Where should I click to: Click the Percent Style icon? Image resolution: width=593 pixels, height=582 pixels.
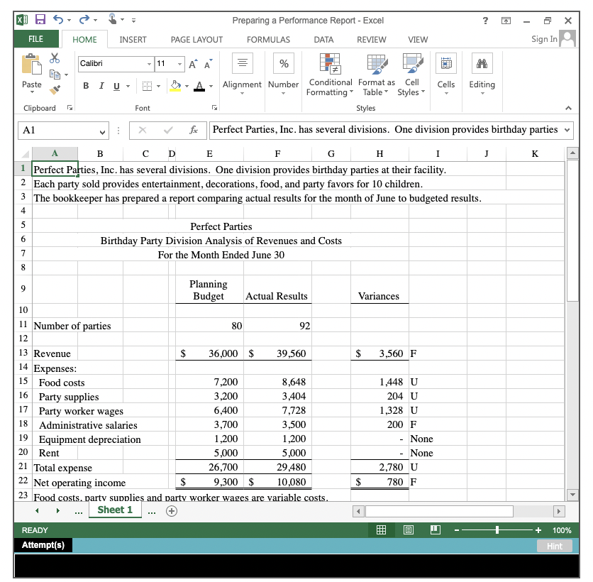pyautogui.click(x=283, y=64)
